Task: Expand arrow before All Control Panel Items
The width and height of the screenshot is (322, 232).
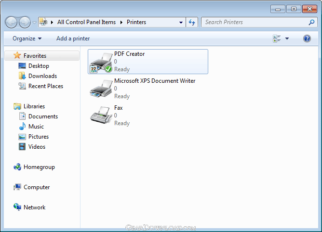Action: coord(52,22)
